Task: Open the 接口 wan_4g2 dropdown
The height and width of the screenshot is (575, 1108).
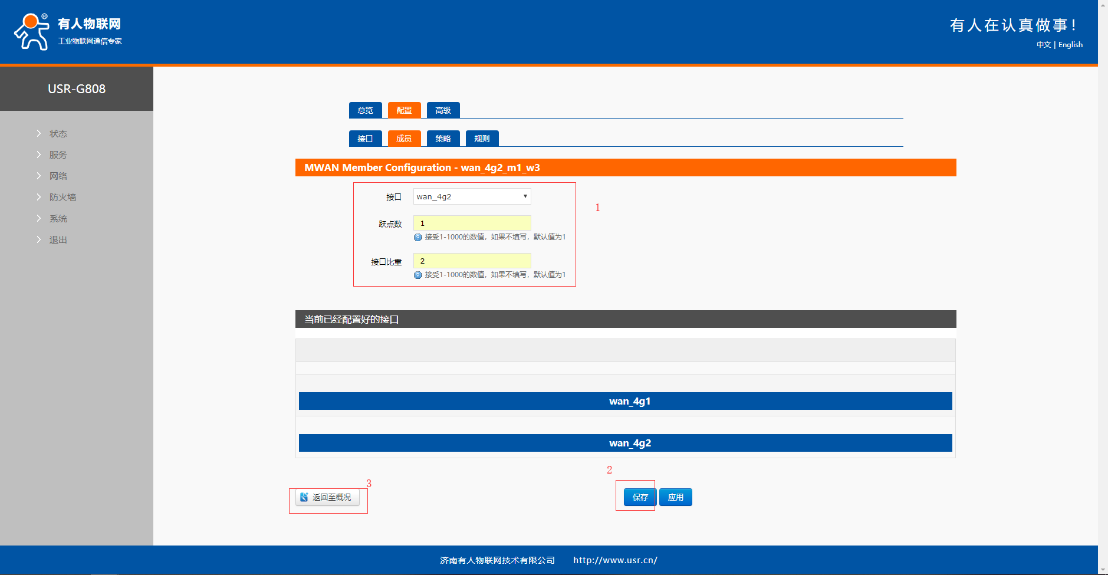Action: tap(472, 196)
